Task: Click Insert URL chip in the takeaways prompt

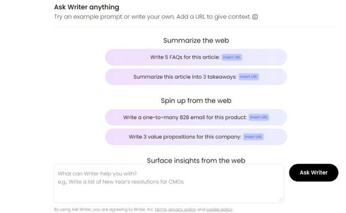Action: [x=248, y=77]
